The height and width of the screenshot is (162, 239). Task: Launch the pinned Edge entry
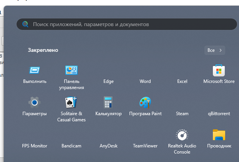coord(108,81)
